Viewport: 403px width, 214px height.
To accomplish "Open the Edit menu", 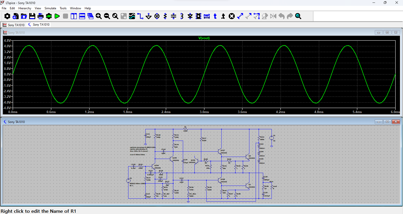I will (x=12, y=8).
